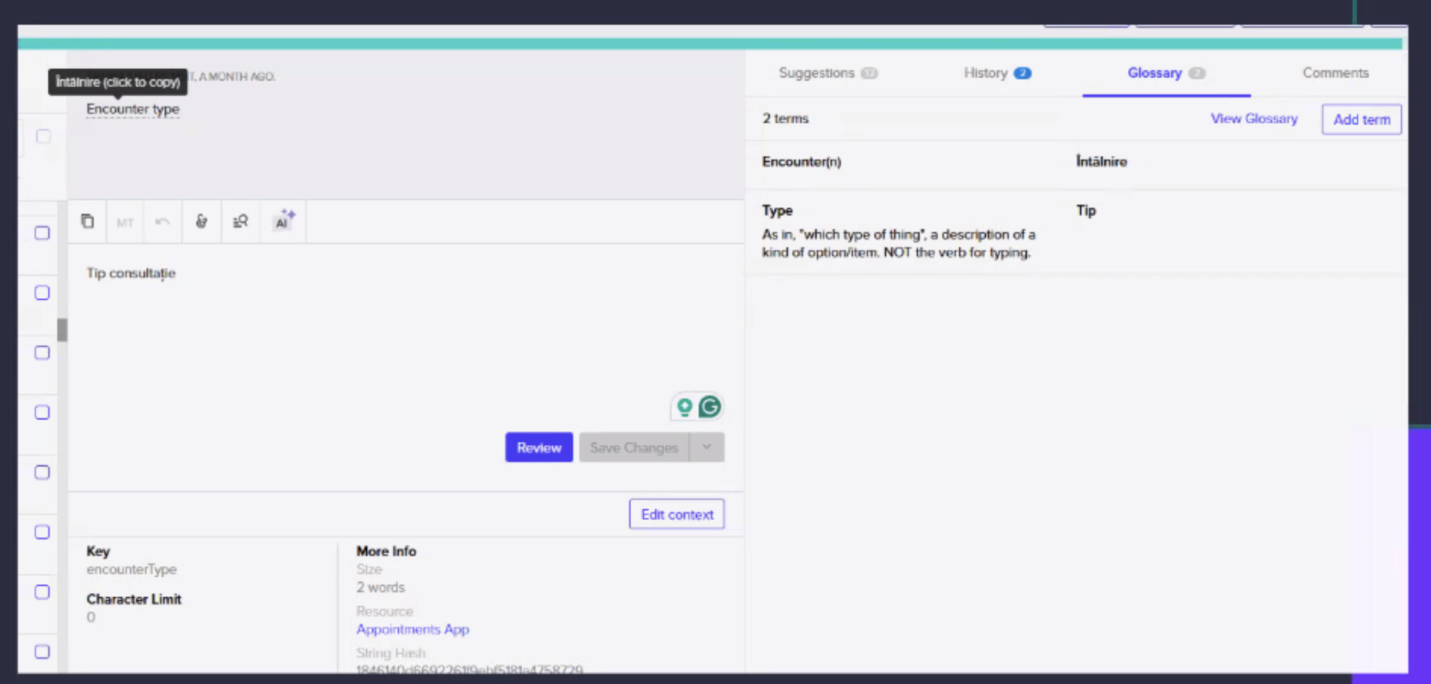This screenshot has height=684, width=1431.
Task: Open the Grammarly G icon
Action: point(710,406)
